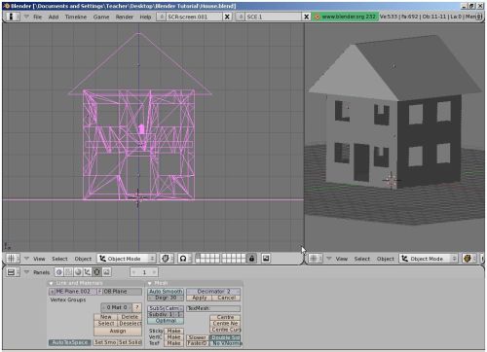Screen dimensions: 487x352
Task: Click the Set Smooth button
Action: [105, 342]
